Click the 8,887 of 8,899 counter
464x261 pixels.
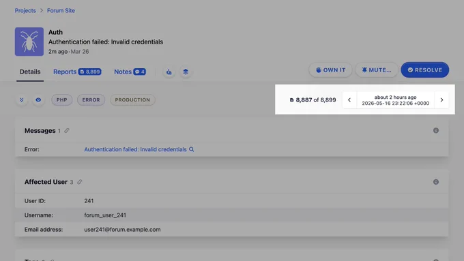[313, 100]
